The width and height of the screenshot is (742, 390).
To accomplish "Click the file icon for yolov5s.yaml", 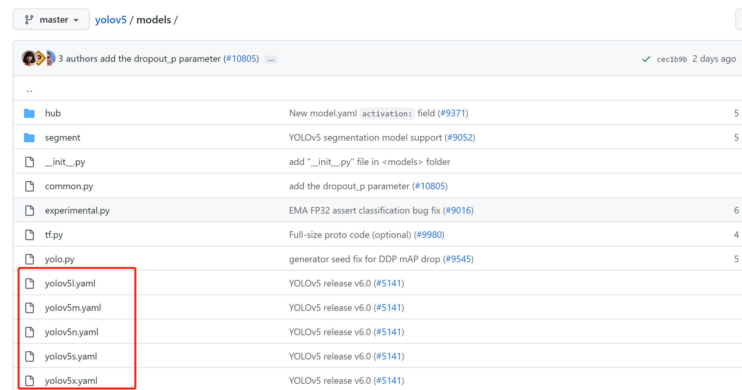I will (x=30, y=356).
